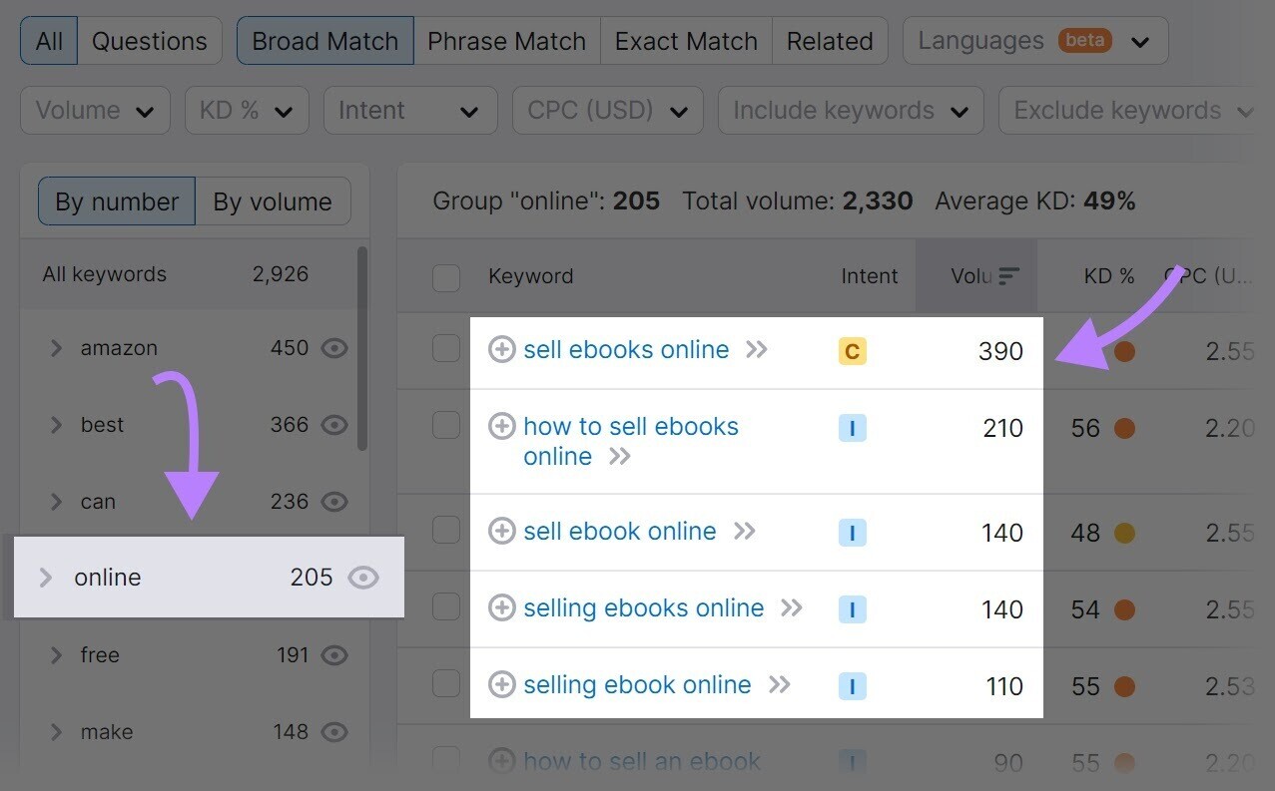
Task: Click the C intent badge for 'sell ebooks online'
Action: 852,351
